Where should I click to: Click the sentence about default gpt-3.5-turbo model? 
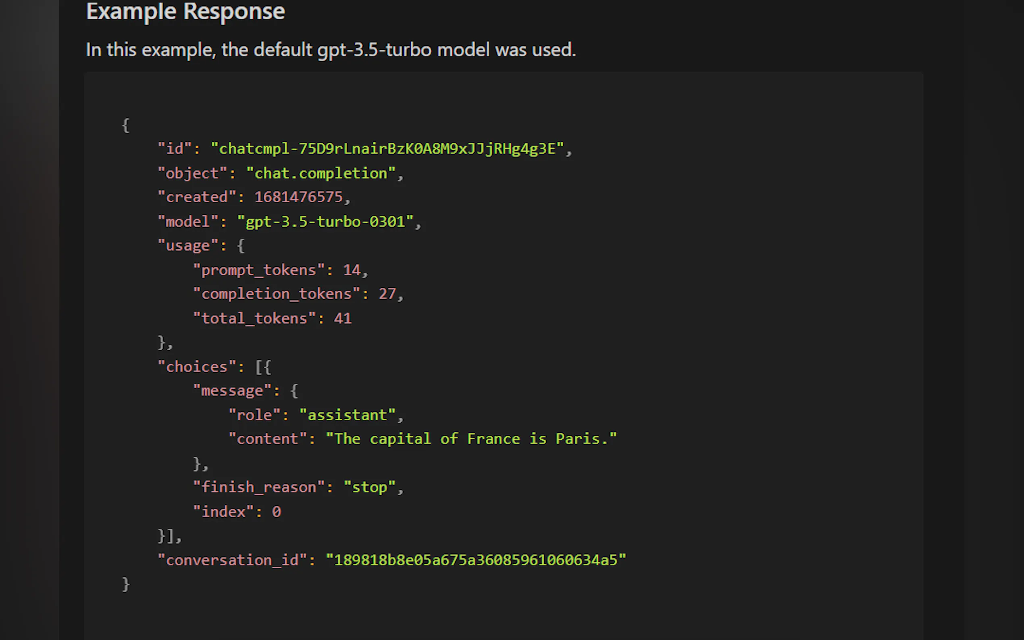330,50
